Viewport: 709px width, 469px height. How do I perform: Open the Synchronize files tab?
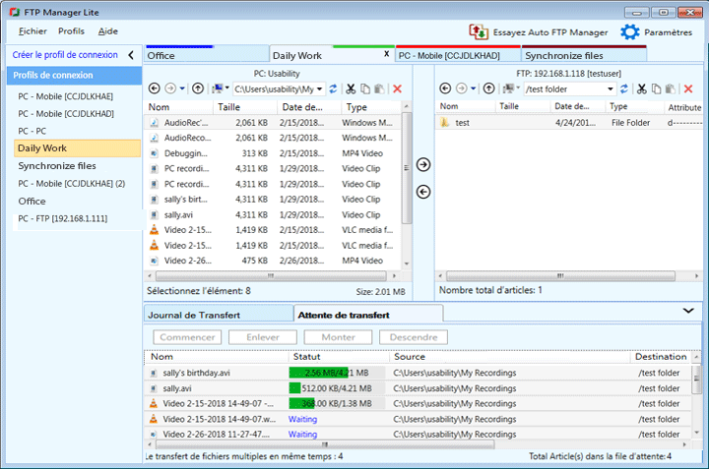(x=564, y=56)
